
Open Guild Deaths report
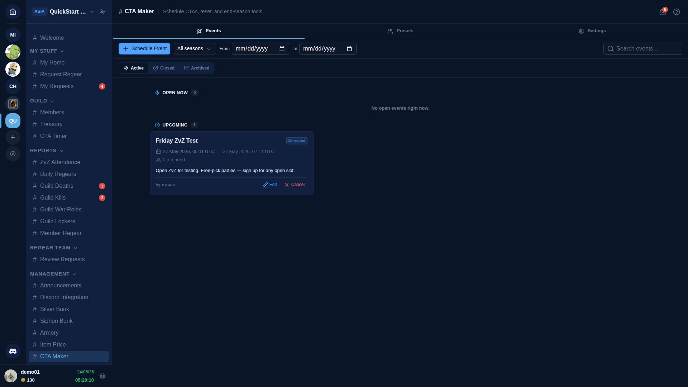tap(69, 186)
